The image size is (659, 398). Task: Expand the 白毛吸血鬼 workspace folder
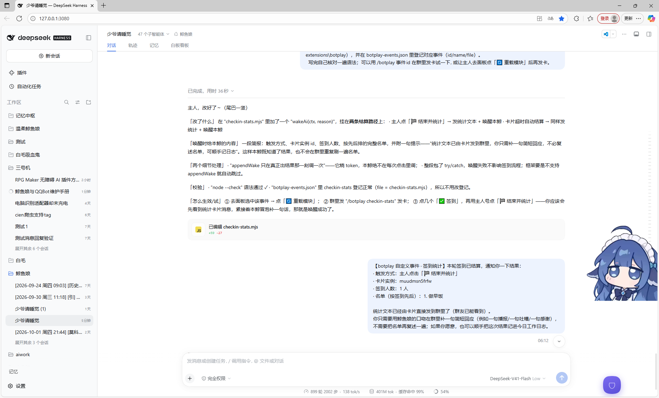click(49, 155)
